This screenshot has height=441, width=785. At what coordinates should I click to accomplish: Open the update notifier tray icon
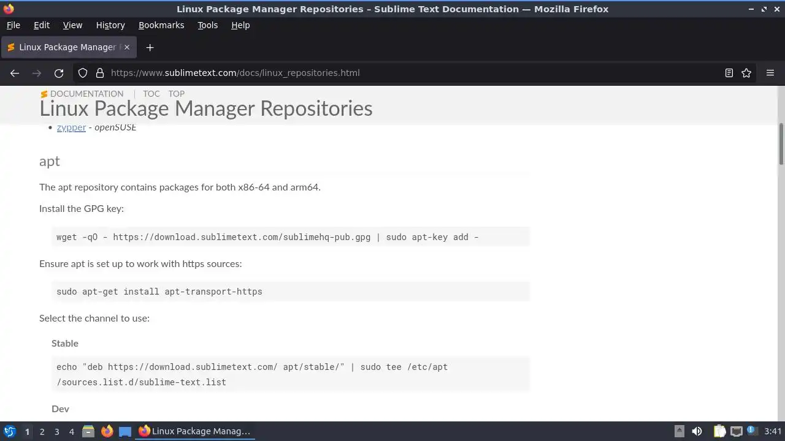pos(752,431)
